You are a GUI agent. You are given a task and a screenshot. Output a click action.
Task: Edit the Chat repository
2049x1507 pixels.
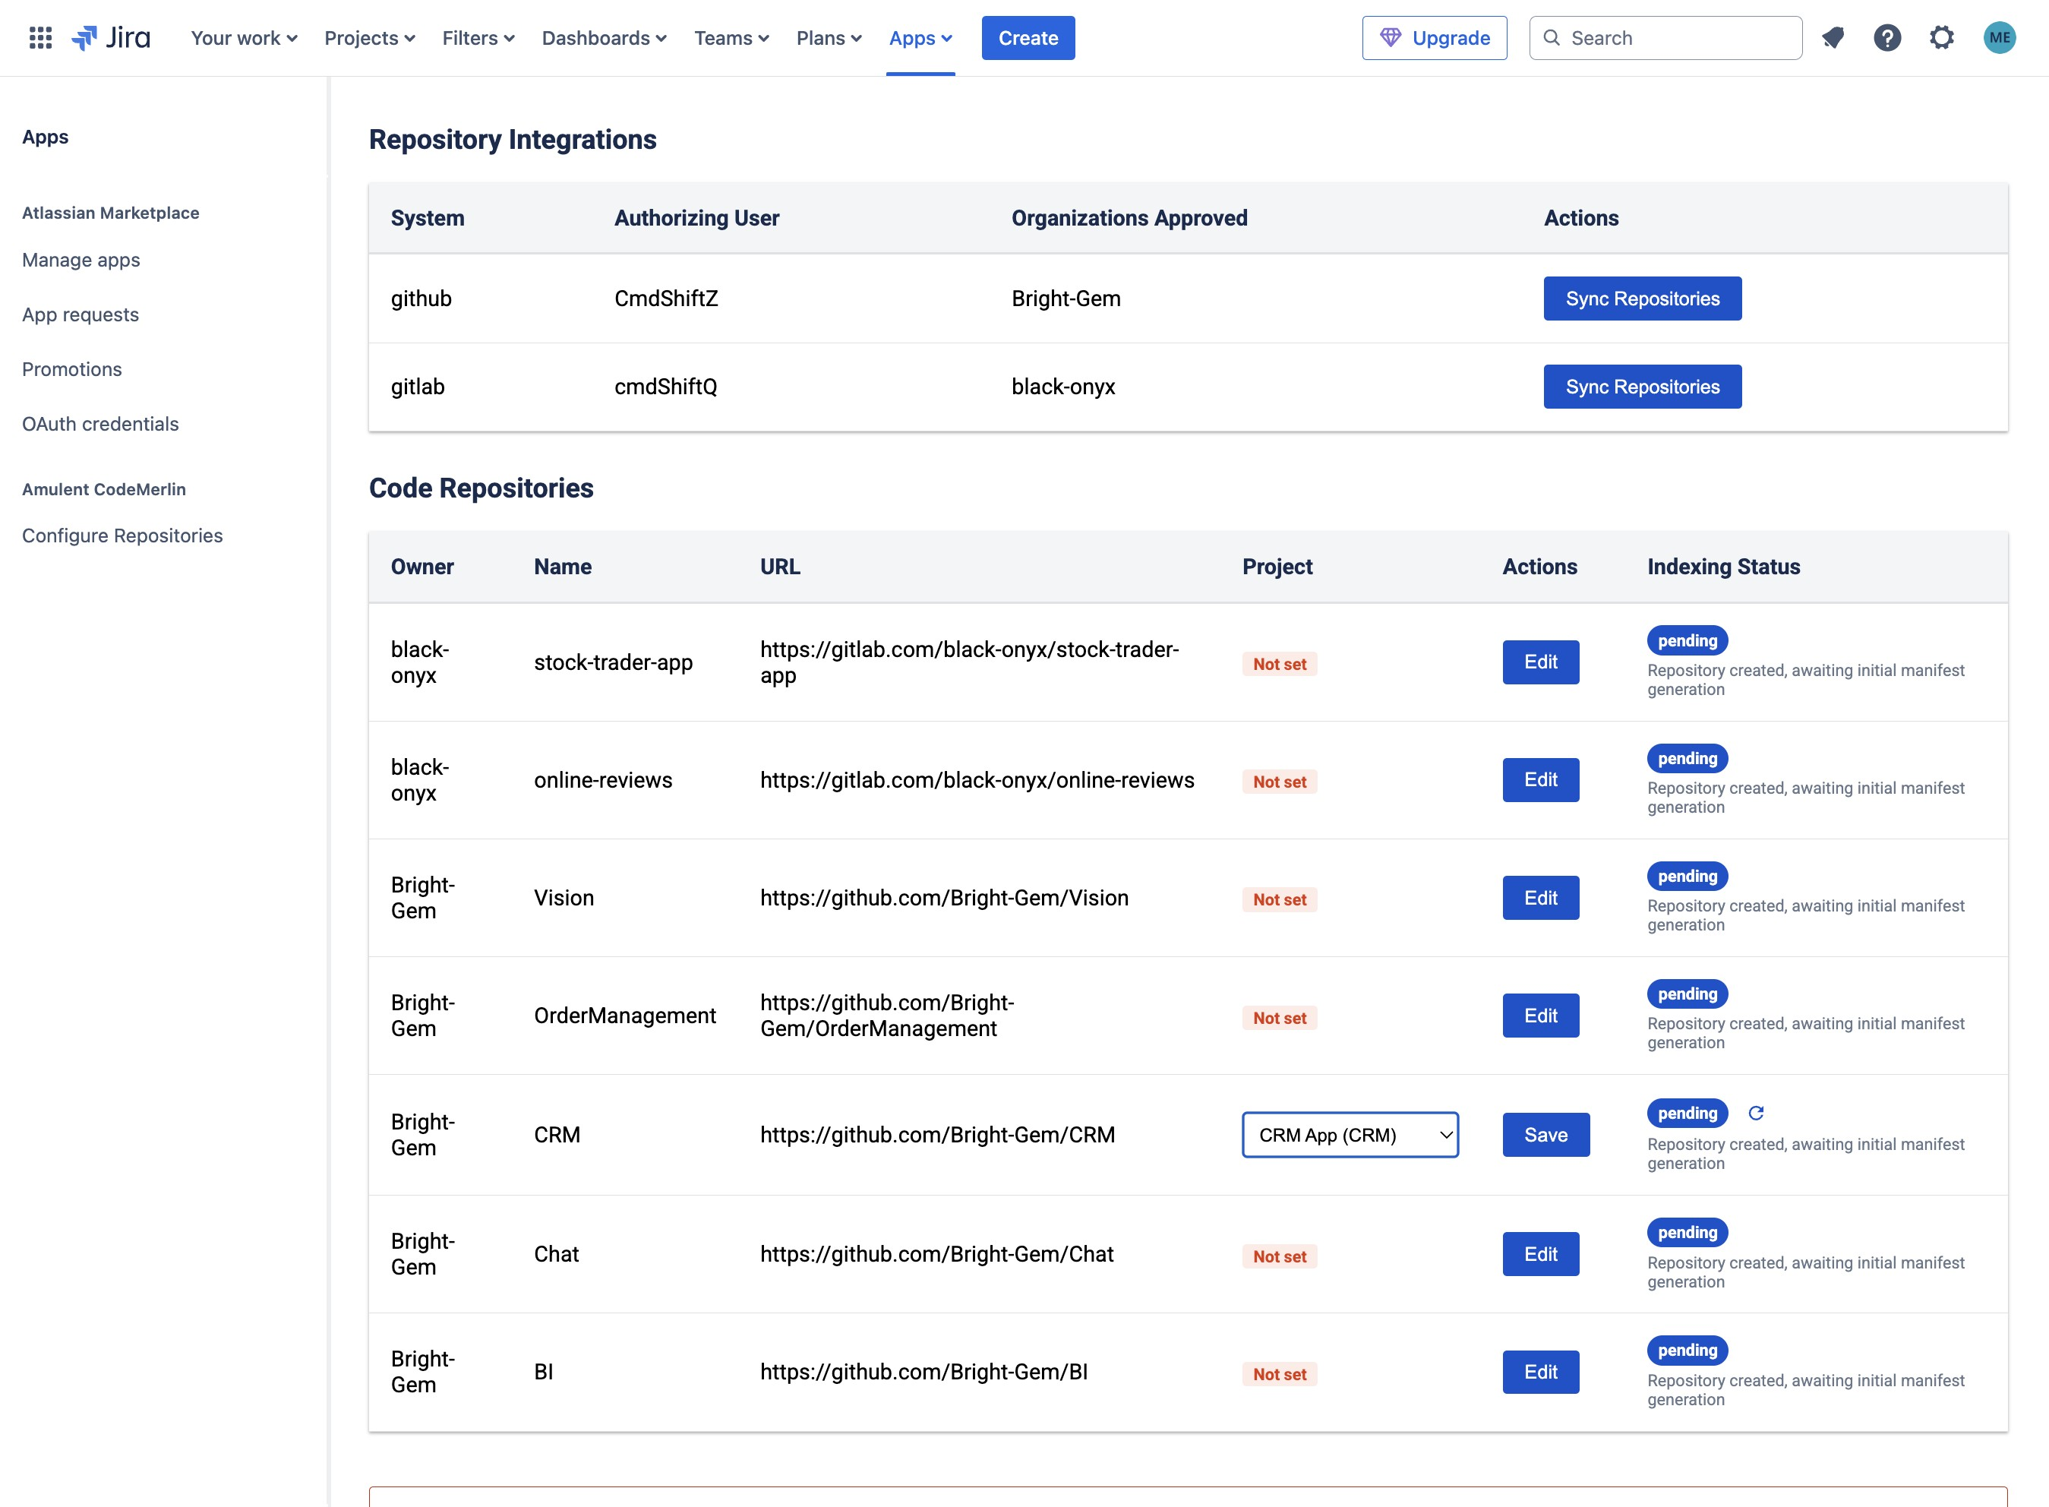[1541, 1254]
